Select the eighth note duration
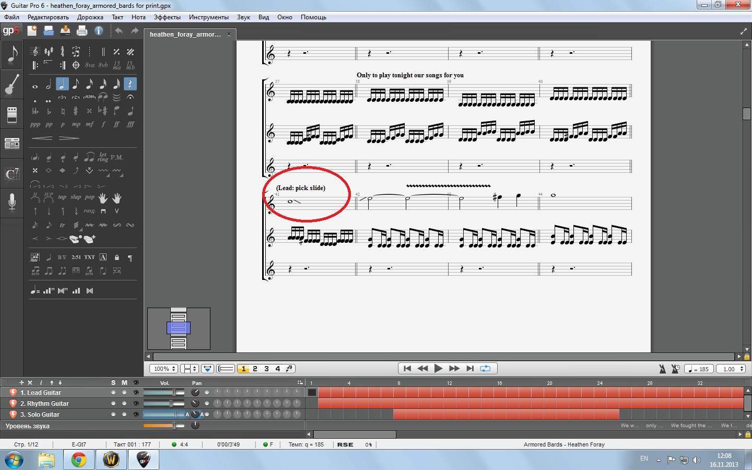 click(76, 84)
